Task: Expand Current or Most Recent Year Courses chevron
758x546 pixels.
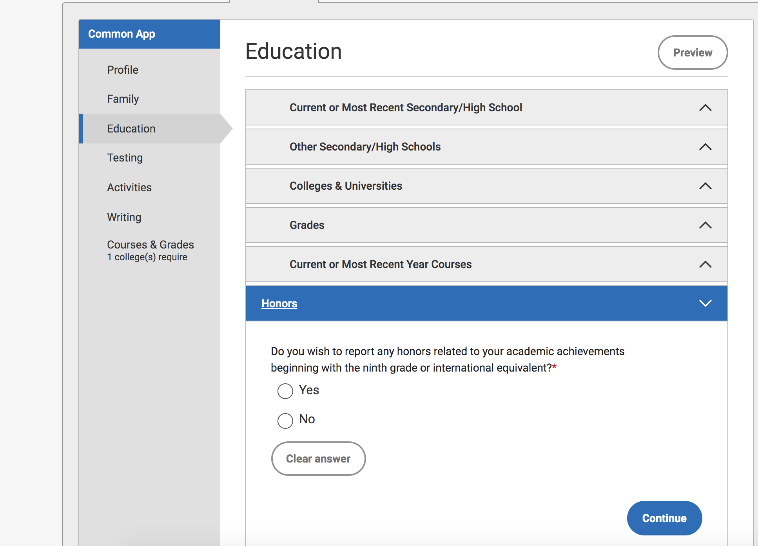Action: [705, 264]
